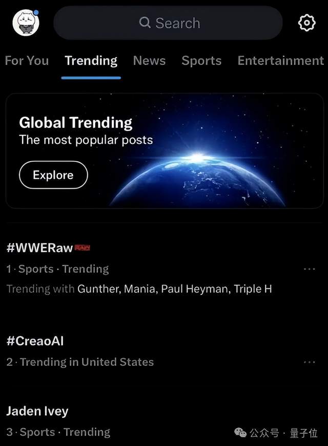
Task: Open the profile avatar menu
Action: pyautogui.click(x=26, y=23)
